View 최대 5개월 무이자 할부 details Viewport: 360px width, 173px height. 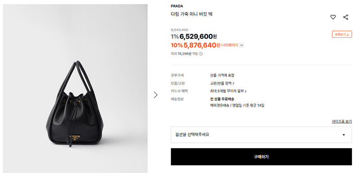click(228, 91)
